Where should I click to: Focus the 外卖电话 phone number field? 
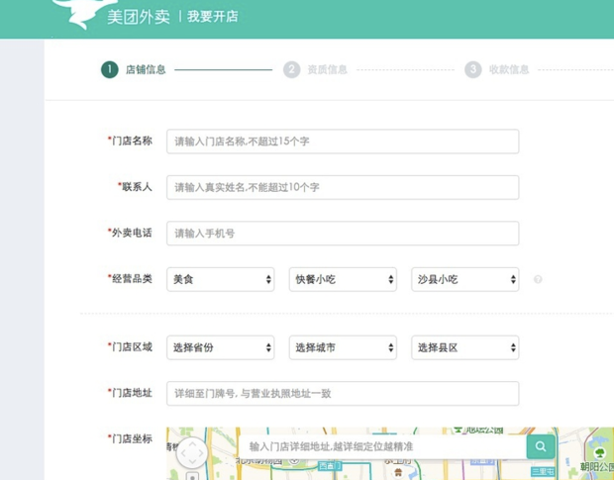pyautogui.click(x=343, y=234)
